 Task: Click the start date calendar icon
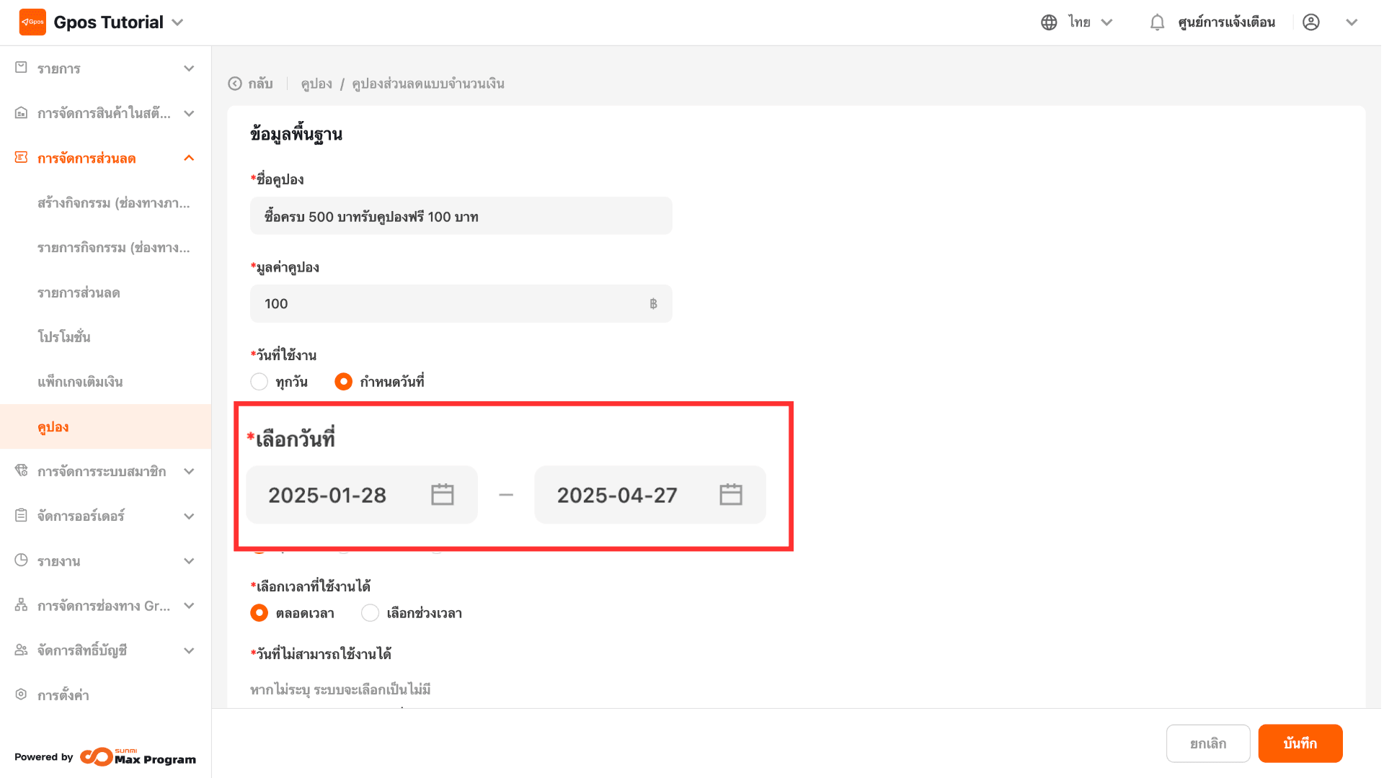[442, 495]
